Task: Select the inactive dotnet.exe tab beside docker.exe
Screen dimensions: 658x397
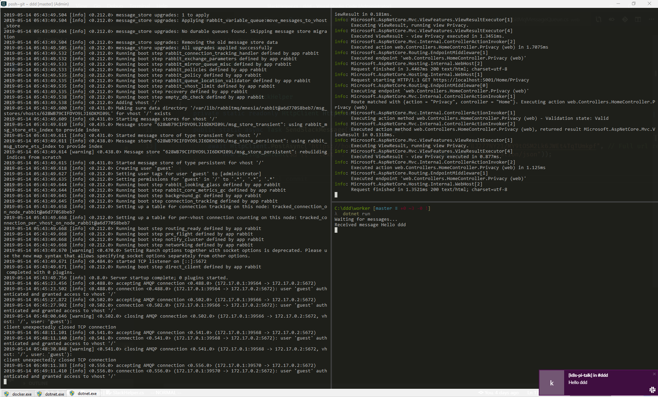Action: point(54,394)
